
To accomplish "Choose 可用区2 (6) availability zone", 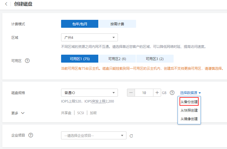I will click(x=117, y=59).
